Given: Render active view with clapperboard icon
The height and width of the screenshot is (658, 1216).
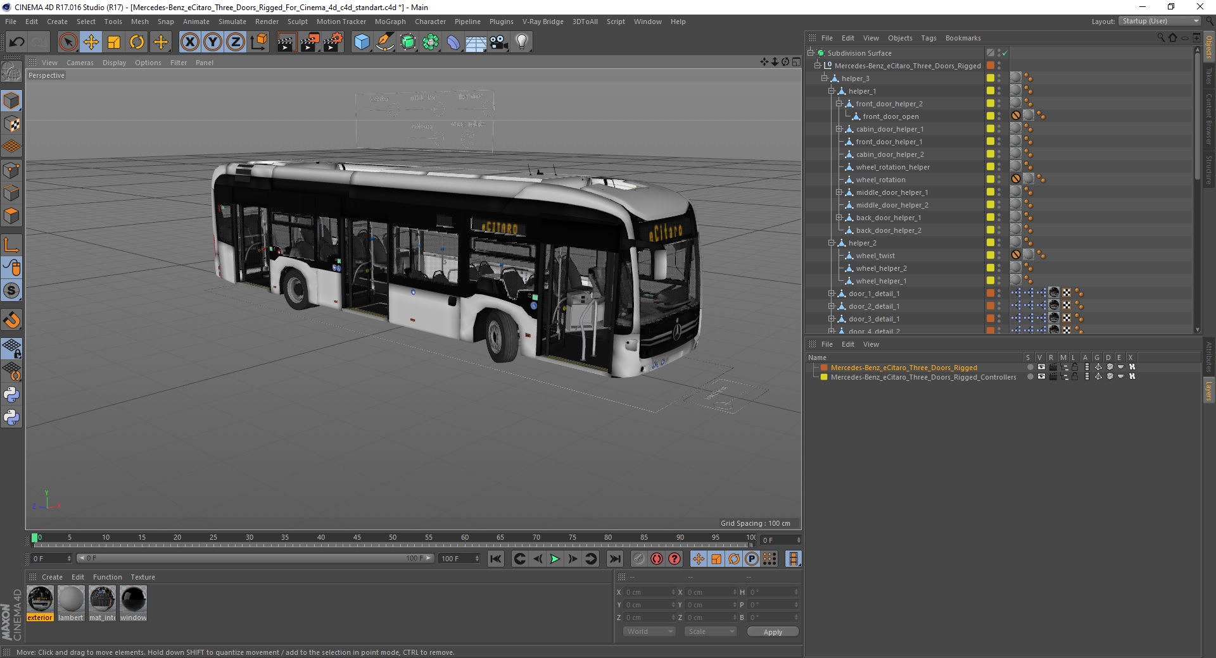Looking at the screenshot, I should pos(286,42).
